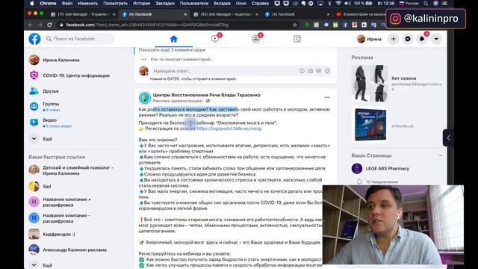The height and width of the screenshot is (269, 478).
Task: Open the Хит сезона ad thumbnail
Action: [x=370, y=83]
